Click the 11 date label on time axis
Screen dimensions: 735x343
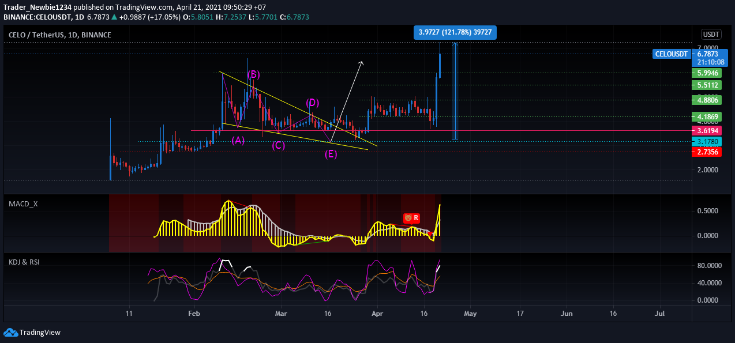tap(129, 314)
